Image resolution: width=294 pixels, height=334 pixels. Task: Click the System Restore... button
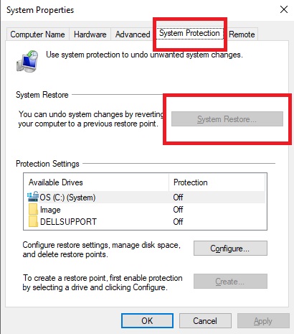pyautogui.click(x=227, y=119)
